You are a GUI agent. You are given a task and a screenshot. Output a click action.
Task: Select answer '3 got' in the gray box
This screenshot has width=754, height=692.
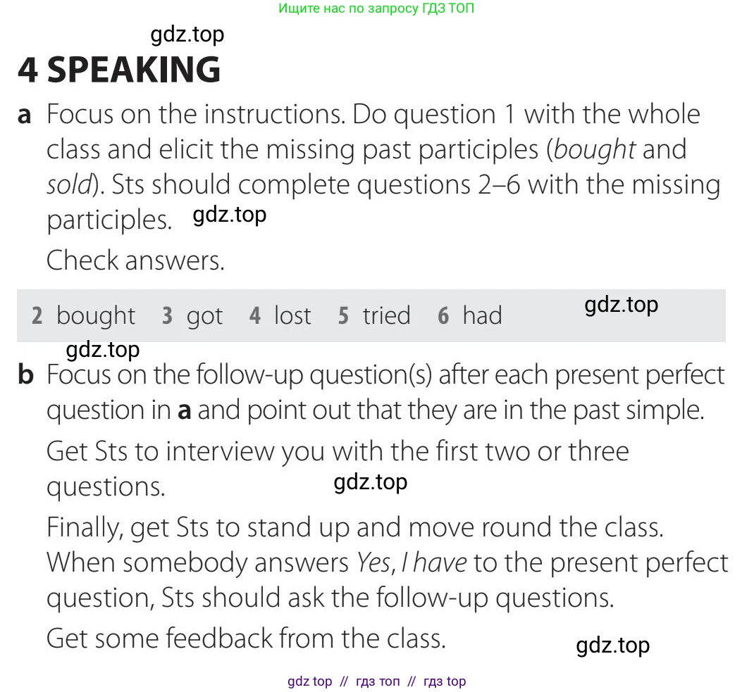click(x=192, y=316)
